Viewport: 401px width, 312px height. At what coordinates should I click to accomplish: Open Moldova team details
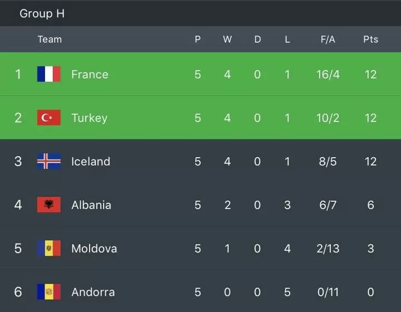[94, 248]
